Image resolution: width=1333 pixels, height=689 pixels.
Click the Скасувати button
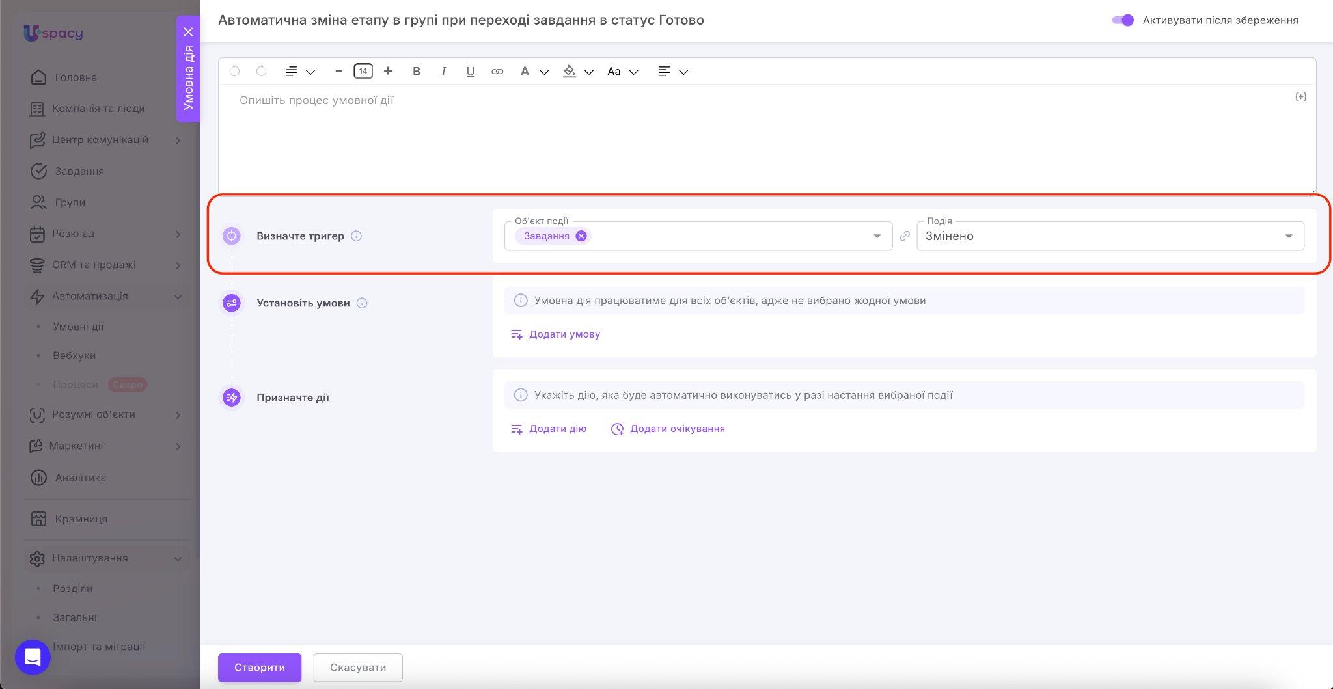358,668
